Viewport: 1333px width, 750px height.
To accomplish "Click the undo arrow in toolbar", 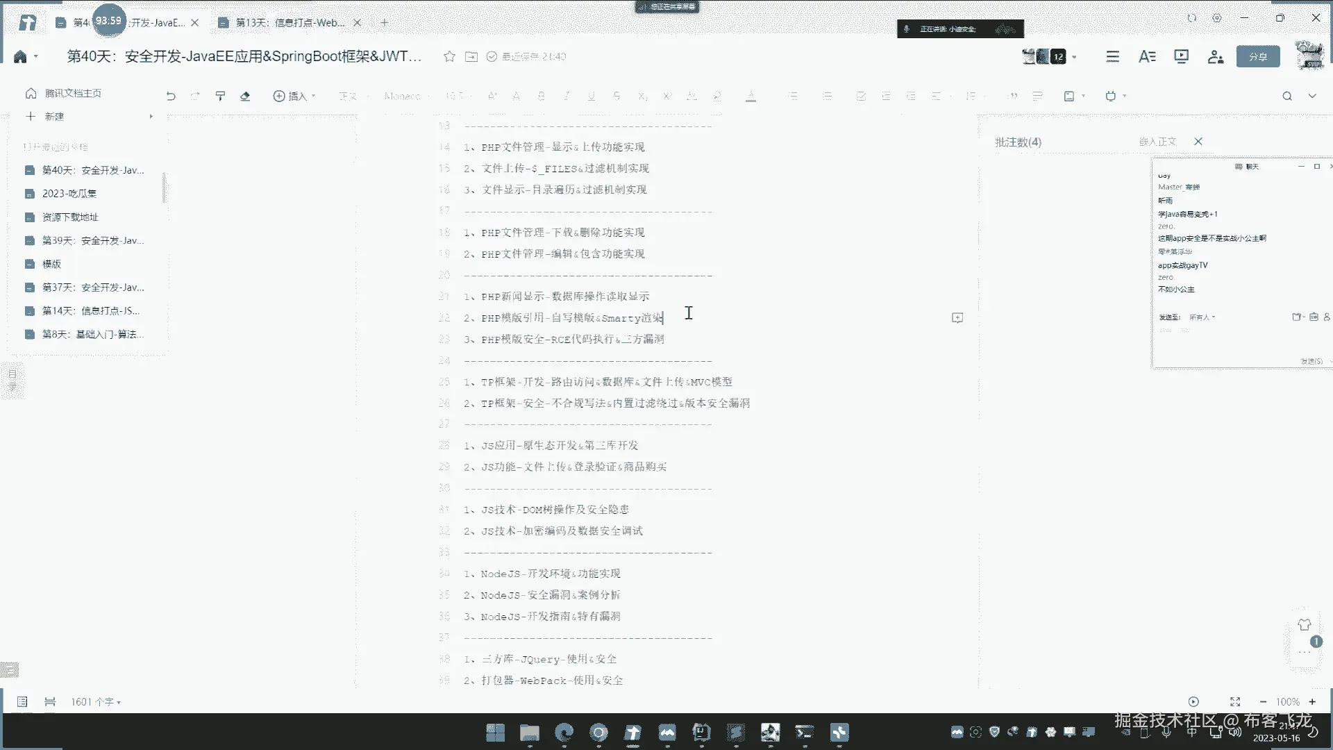I will pos(171,97).
